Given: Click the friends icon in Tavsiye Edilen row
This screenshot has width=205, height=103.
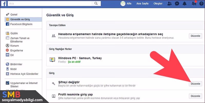Looking at the screenshot, I should 54,36.
